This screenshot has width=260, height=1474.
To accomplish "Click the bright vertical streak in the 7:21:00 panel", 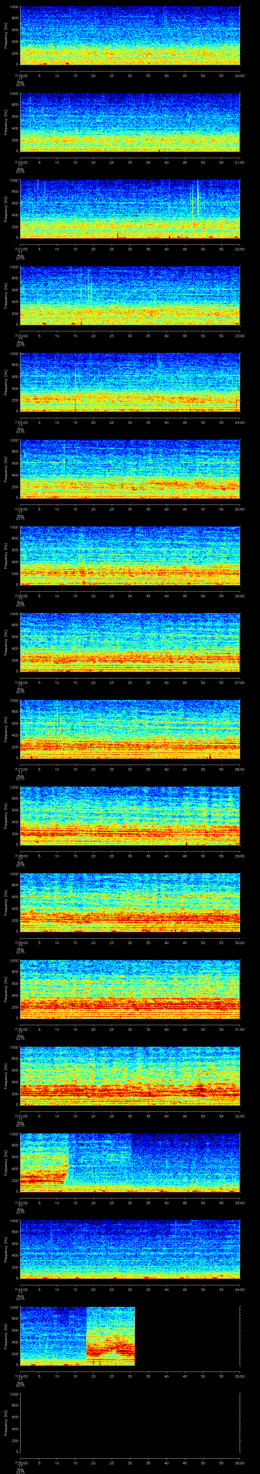I will (198, 200).
